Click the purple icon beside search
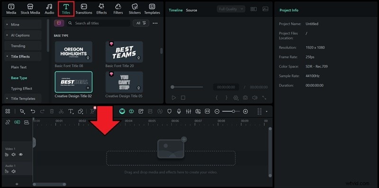 [x=59, y=23]
